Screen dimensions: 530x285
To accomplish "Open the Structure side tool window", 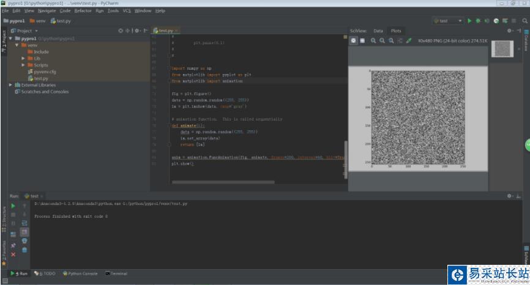I will [x=4, y=220].
